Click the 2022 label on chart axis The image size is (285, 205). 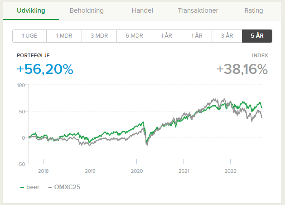(x=231, y=171)
